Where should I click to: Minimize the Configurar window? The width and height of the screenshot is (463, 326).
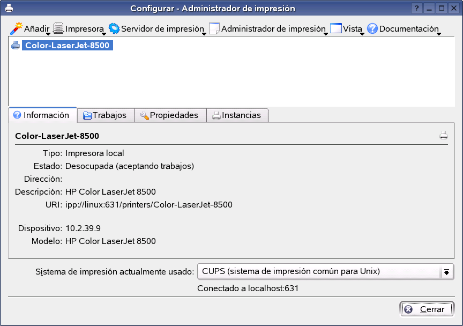pos(429,8)
